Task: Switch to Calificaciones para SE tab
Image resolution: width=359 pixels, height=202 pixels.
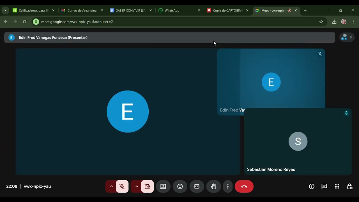Action: (x=33, y=10)
